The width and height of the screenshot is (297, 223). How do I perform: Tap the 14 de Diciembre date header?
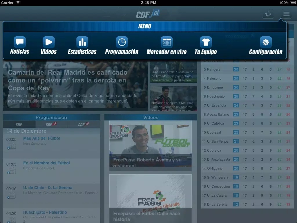(x=51, y=131)
